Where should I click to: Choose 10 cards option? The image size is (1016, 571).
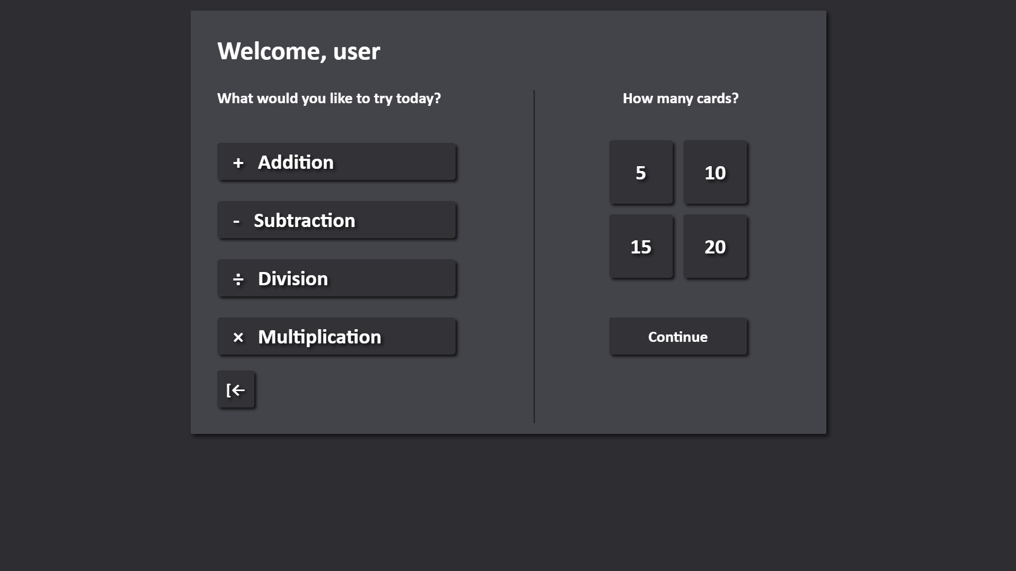715,173
